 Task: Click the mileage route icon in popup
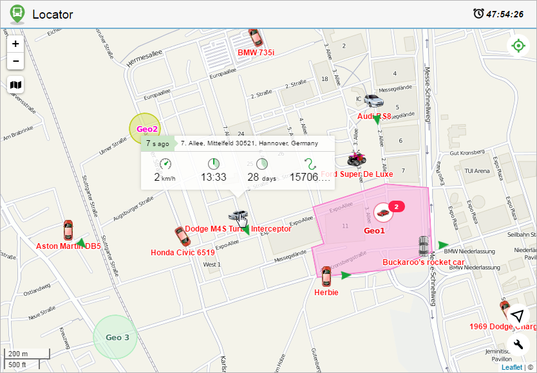[310, 164]
